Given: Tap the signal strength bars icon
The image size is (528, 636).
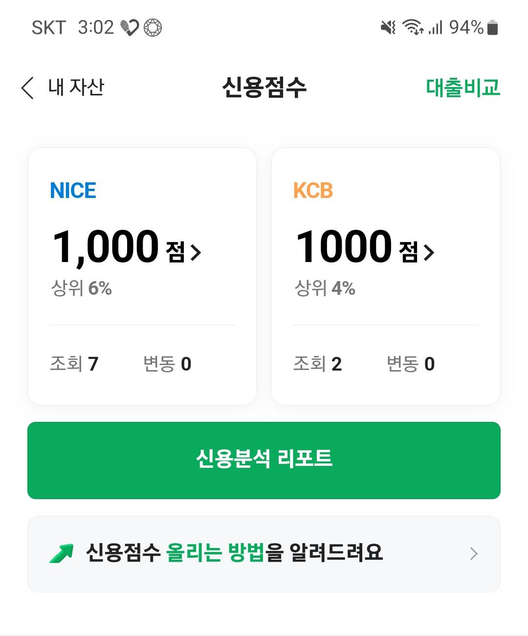Looking at the screenshot, I should (436, 27).
